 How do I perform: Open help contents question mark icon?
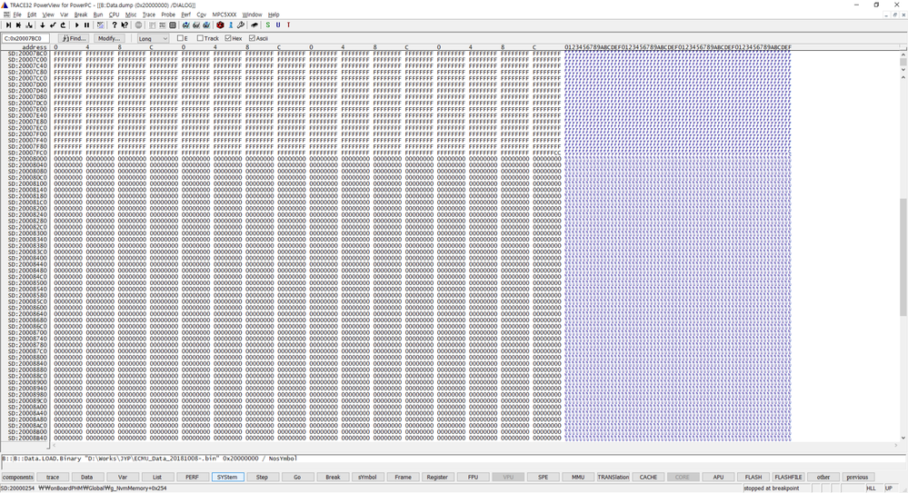[x=115, y=25]
